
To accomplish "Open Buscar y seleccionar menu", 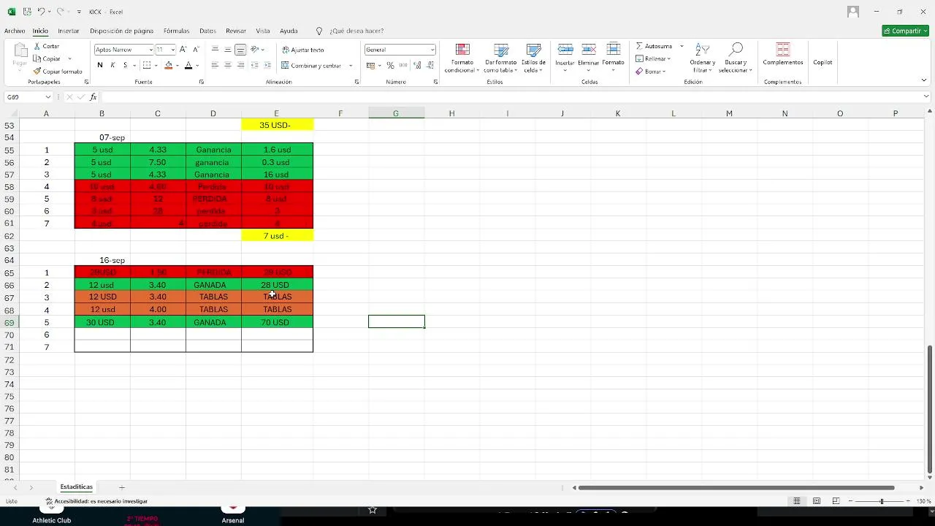I will click(x=736, y=58).
